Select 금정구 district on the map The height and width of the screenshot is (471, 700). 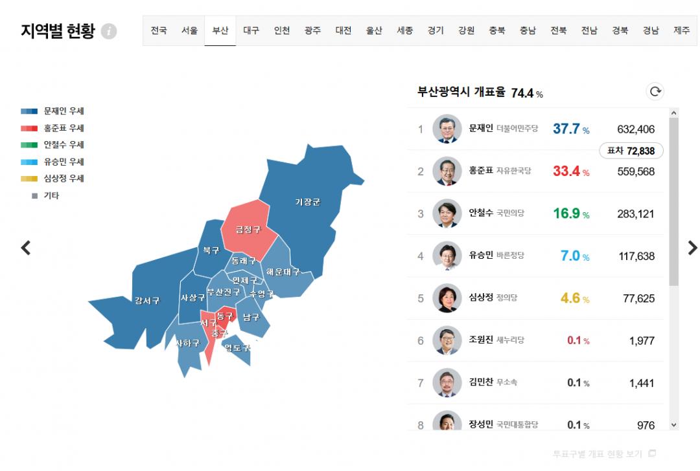(248, 230)
